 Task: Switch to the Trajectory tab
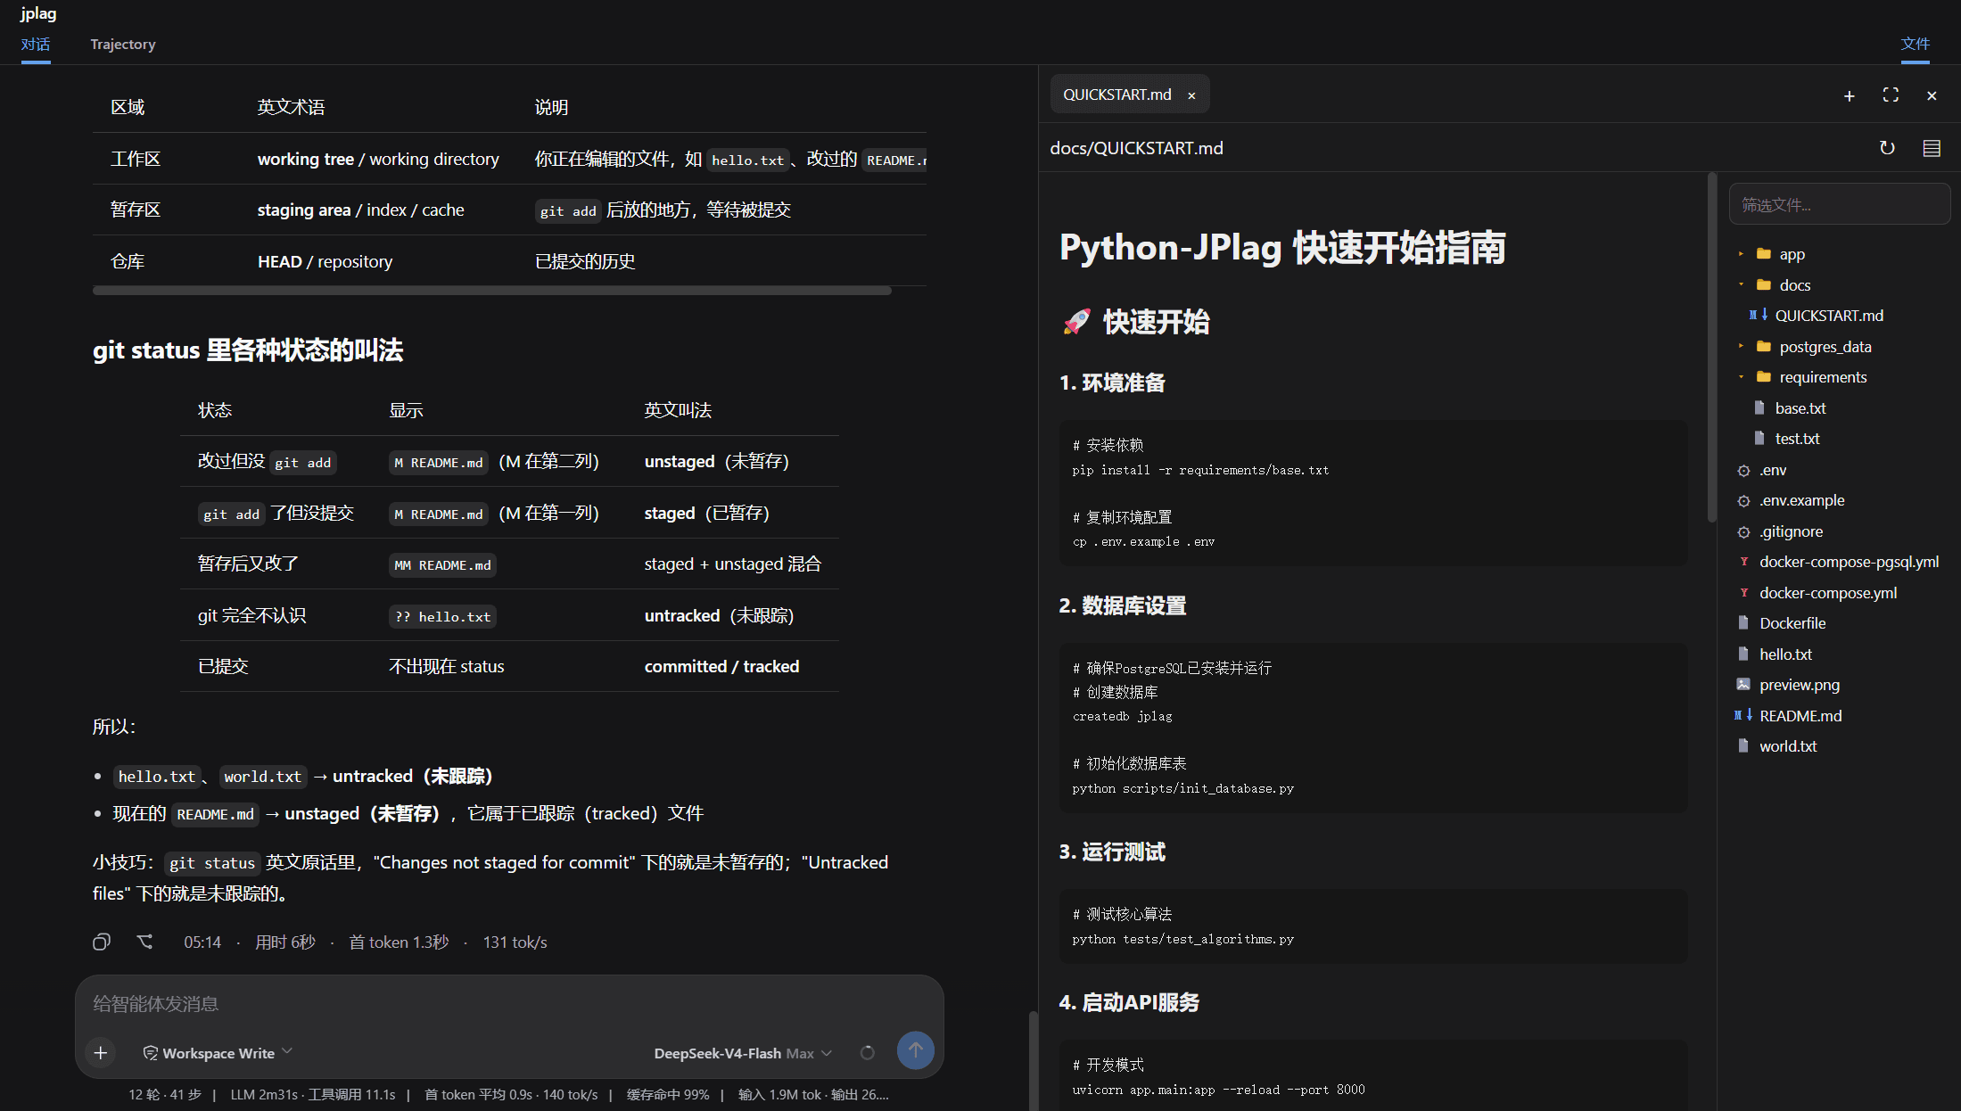123,44
